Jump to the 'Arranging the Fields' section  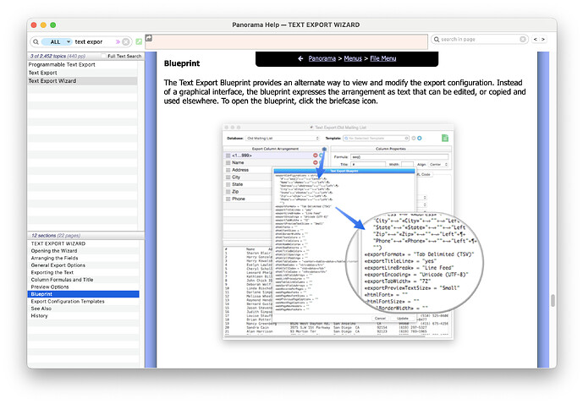pos(83,258)
